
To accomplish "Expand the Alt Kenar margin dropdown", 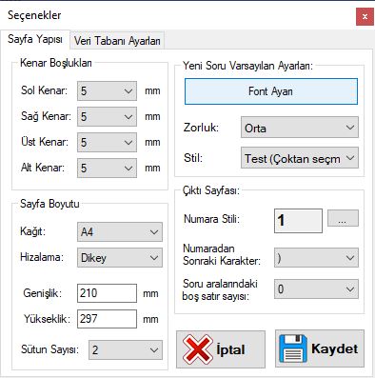I will [107, 168].
